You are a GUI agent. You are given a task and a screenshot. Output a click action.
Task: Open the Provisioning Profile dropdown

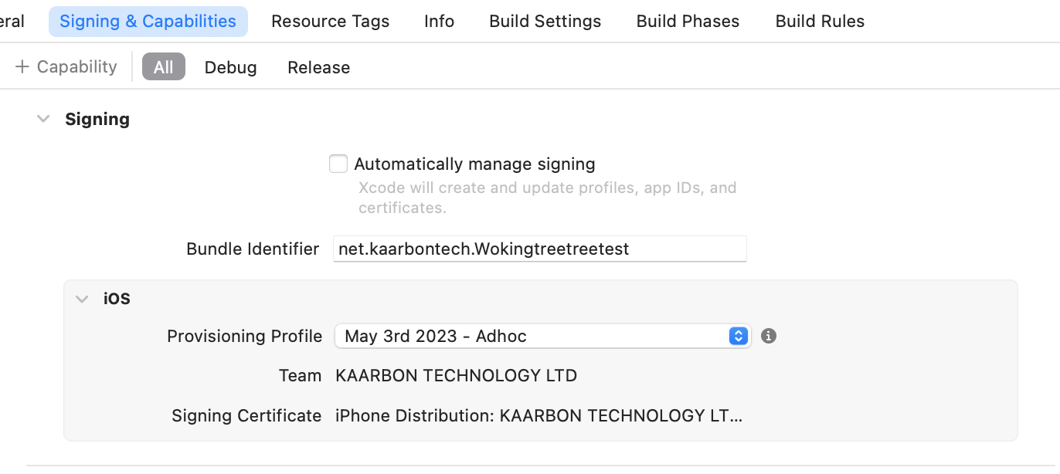coord(542,336)
